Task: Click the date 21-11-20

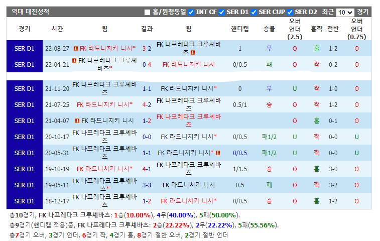Action: pos(57,89)
